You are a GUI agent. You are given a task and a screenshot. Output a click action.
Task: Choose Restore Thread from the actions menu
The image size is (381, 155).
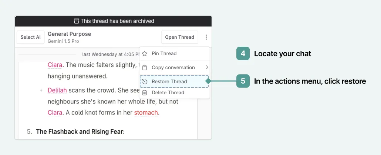(169, 81)
